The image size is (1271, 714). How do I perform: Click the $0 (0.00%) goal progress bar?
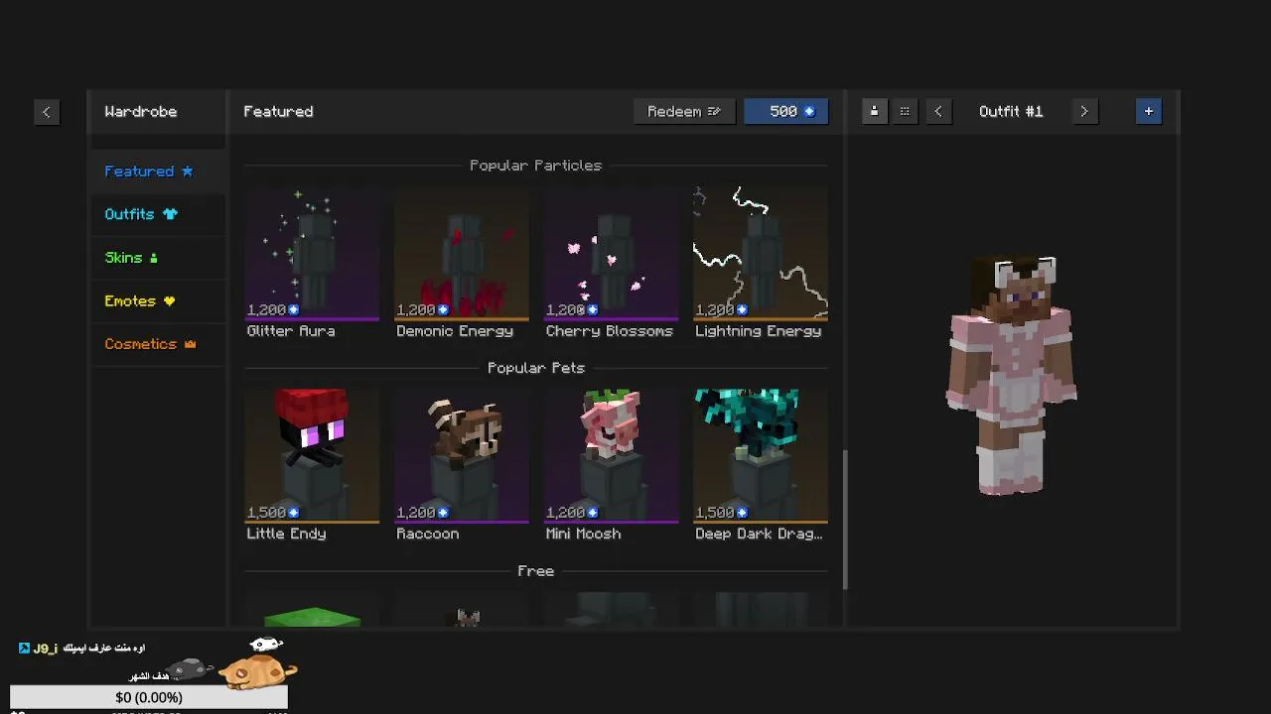coord(149,697)
